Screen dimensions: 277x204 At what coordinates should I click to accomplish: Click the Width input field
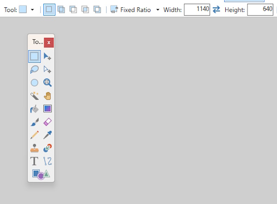[x=197, y=10]
